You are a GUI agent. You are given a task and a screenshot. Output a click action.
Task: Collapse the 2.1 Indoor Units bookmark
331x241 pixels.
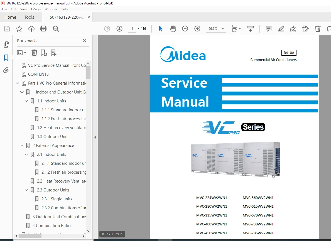pos(26,154)
